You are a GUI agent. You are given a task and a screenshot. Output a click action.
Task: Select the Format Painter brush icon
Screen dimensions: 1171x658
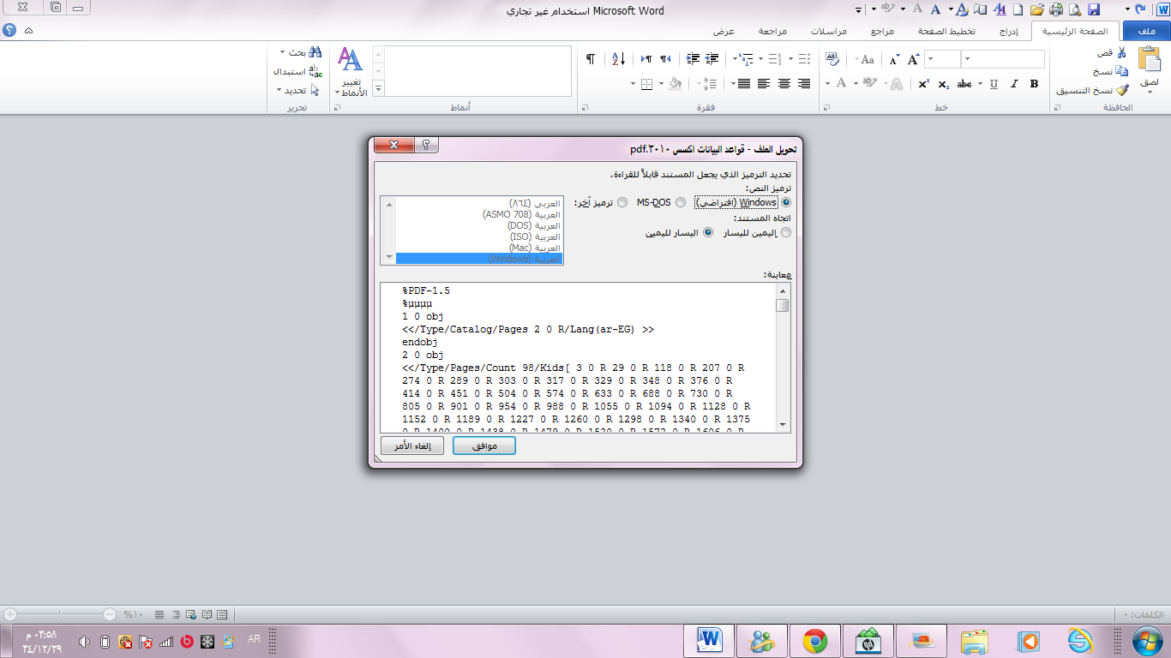(x=1122, y=90)
